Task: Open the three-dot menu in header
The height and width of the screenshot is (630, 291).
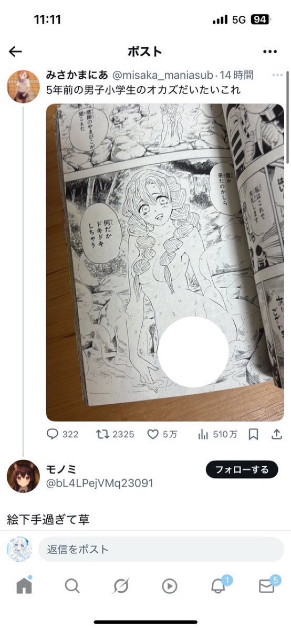Action: [x=270, y=51]
